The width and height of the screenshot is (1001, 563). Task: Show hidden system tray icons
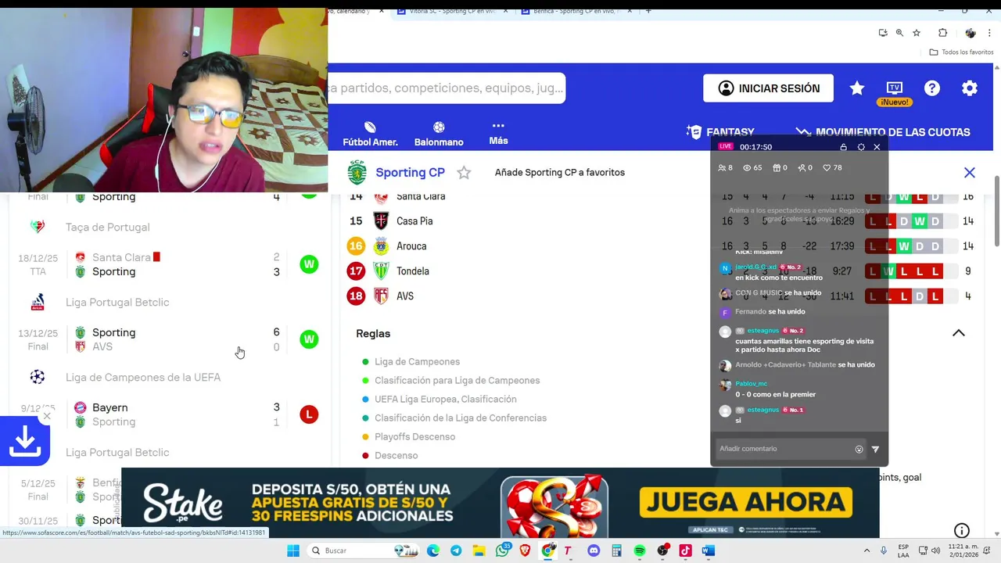(866, 550)
